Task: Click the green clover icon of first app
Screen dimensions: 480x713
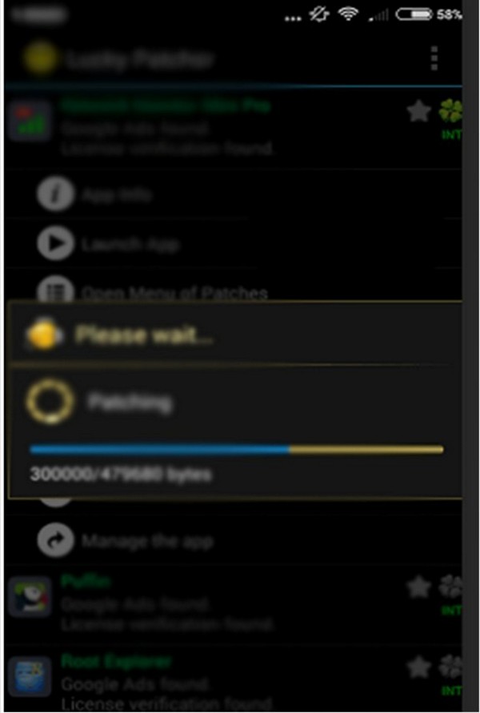Action: (x=450, y=111)
